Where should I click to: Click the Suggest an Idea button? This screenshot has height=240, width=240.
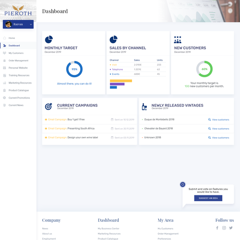(208, 198)
